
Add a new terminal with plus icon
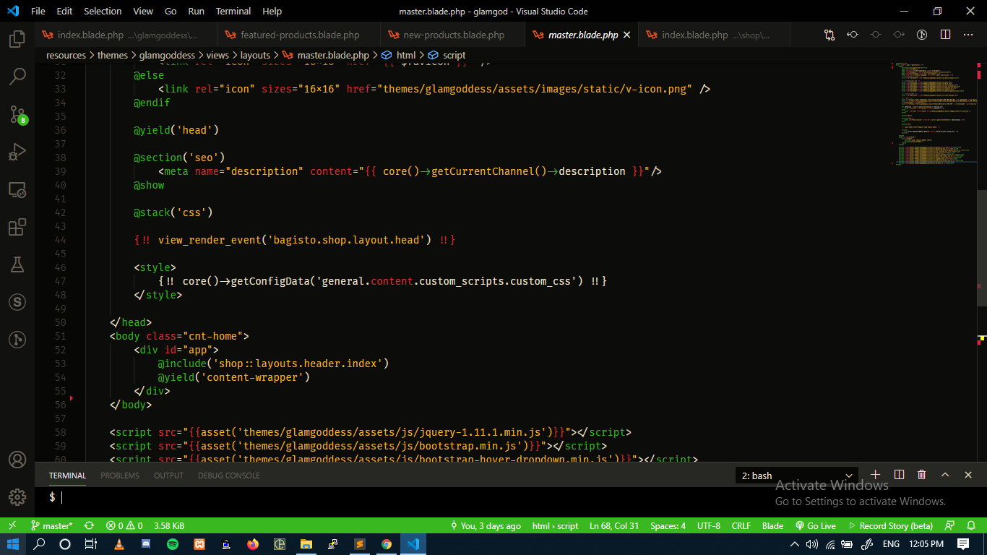[876, 475]
